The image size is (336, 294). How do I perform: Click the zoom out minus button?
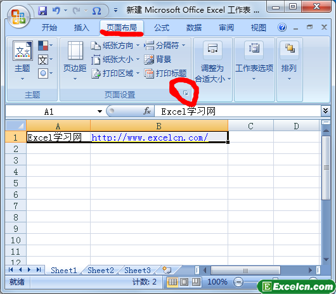coord(238,282)
